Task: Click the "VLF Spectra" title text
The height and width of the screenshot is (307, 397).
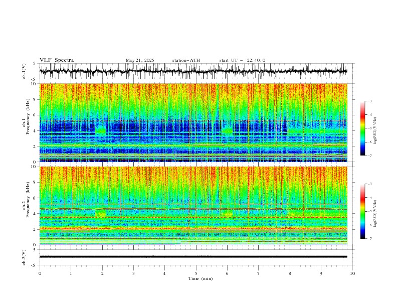Action: coord(57,60)
